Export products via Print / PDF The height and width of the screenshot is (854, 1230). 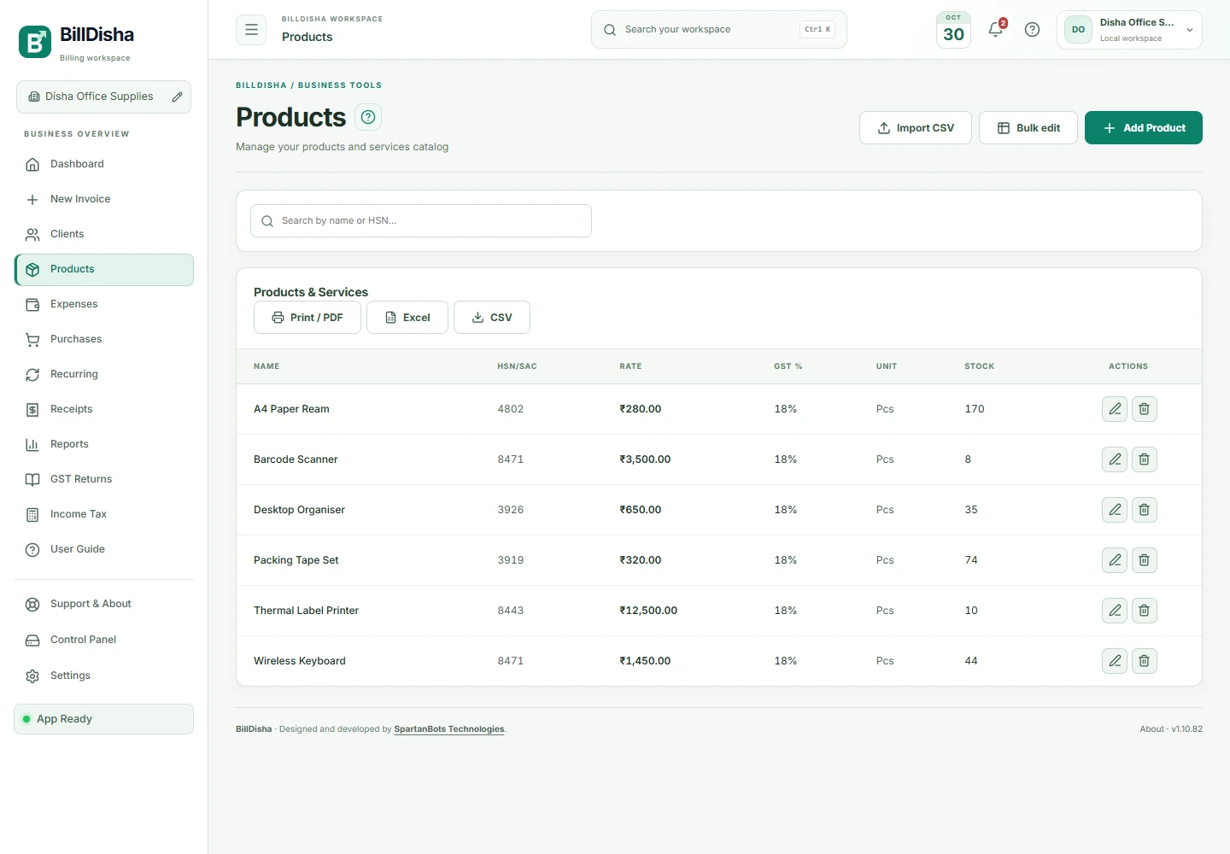[307, 318]
